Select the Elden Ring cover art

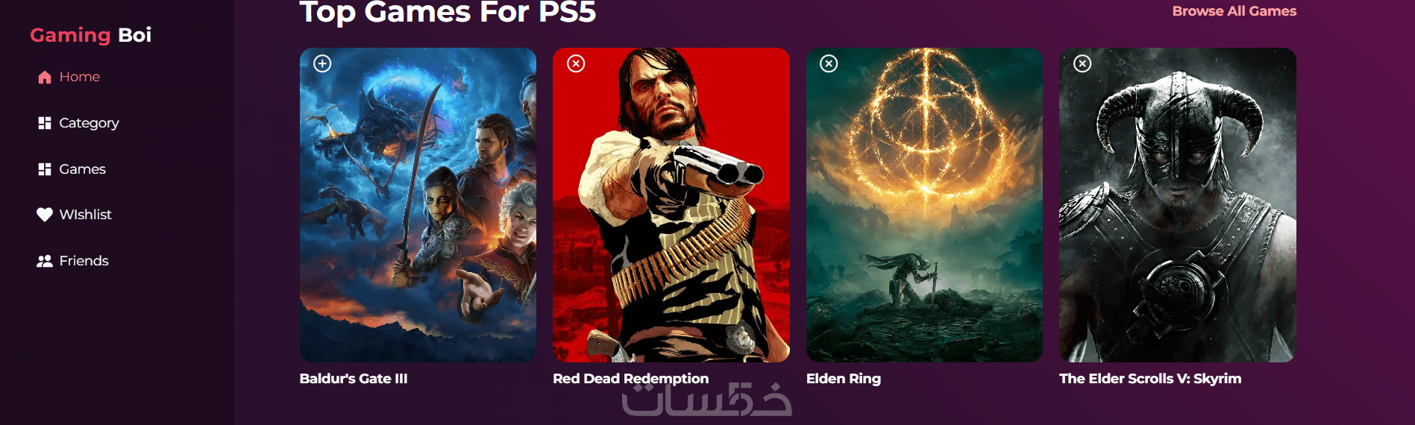point(924,205)
